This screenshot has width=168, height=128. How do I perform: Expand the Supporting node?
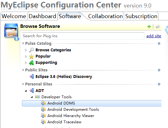26,63
